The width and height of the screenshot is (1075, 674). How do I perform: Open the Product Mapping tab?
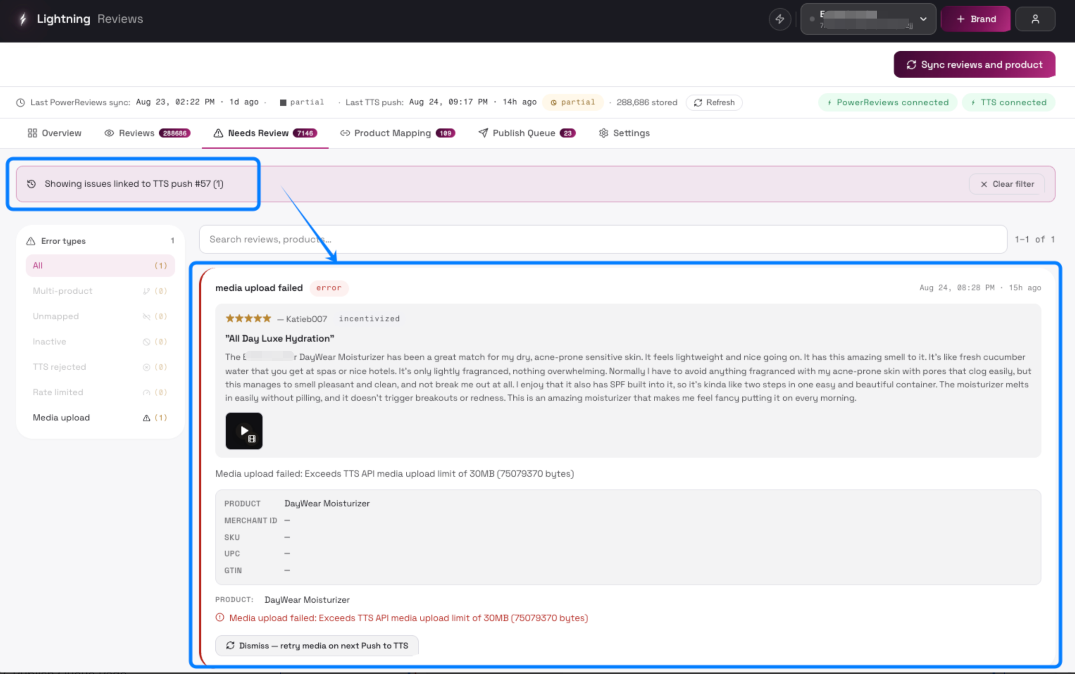click(397, 133)
